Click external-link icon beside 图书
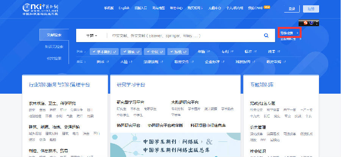The image size is (341, 157). 107,62
